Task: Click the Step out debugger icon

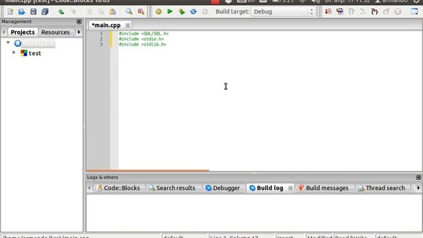Action: 386,12
